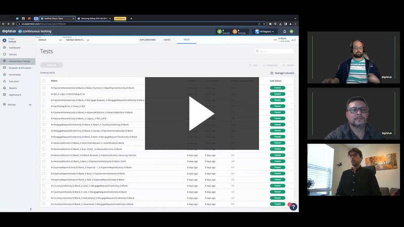Check the N-365 Login test checkbox
The image size is (404, 227).
pos(44,94)
